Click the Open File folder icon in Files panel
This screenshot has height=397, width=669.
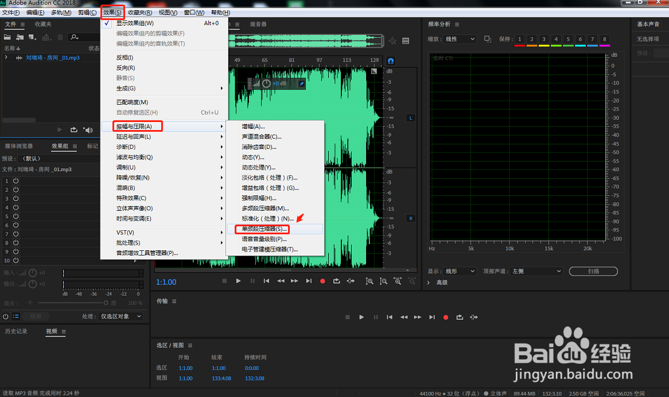pyautogui.click(x=7, y=37)
